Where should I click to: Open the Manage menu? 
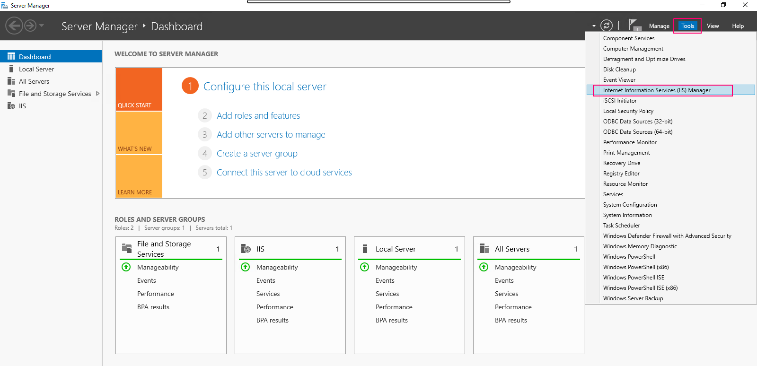(x=659, y=26)
